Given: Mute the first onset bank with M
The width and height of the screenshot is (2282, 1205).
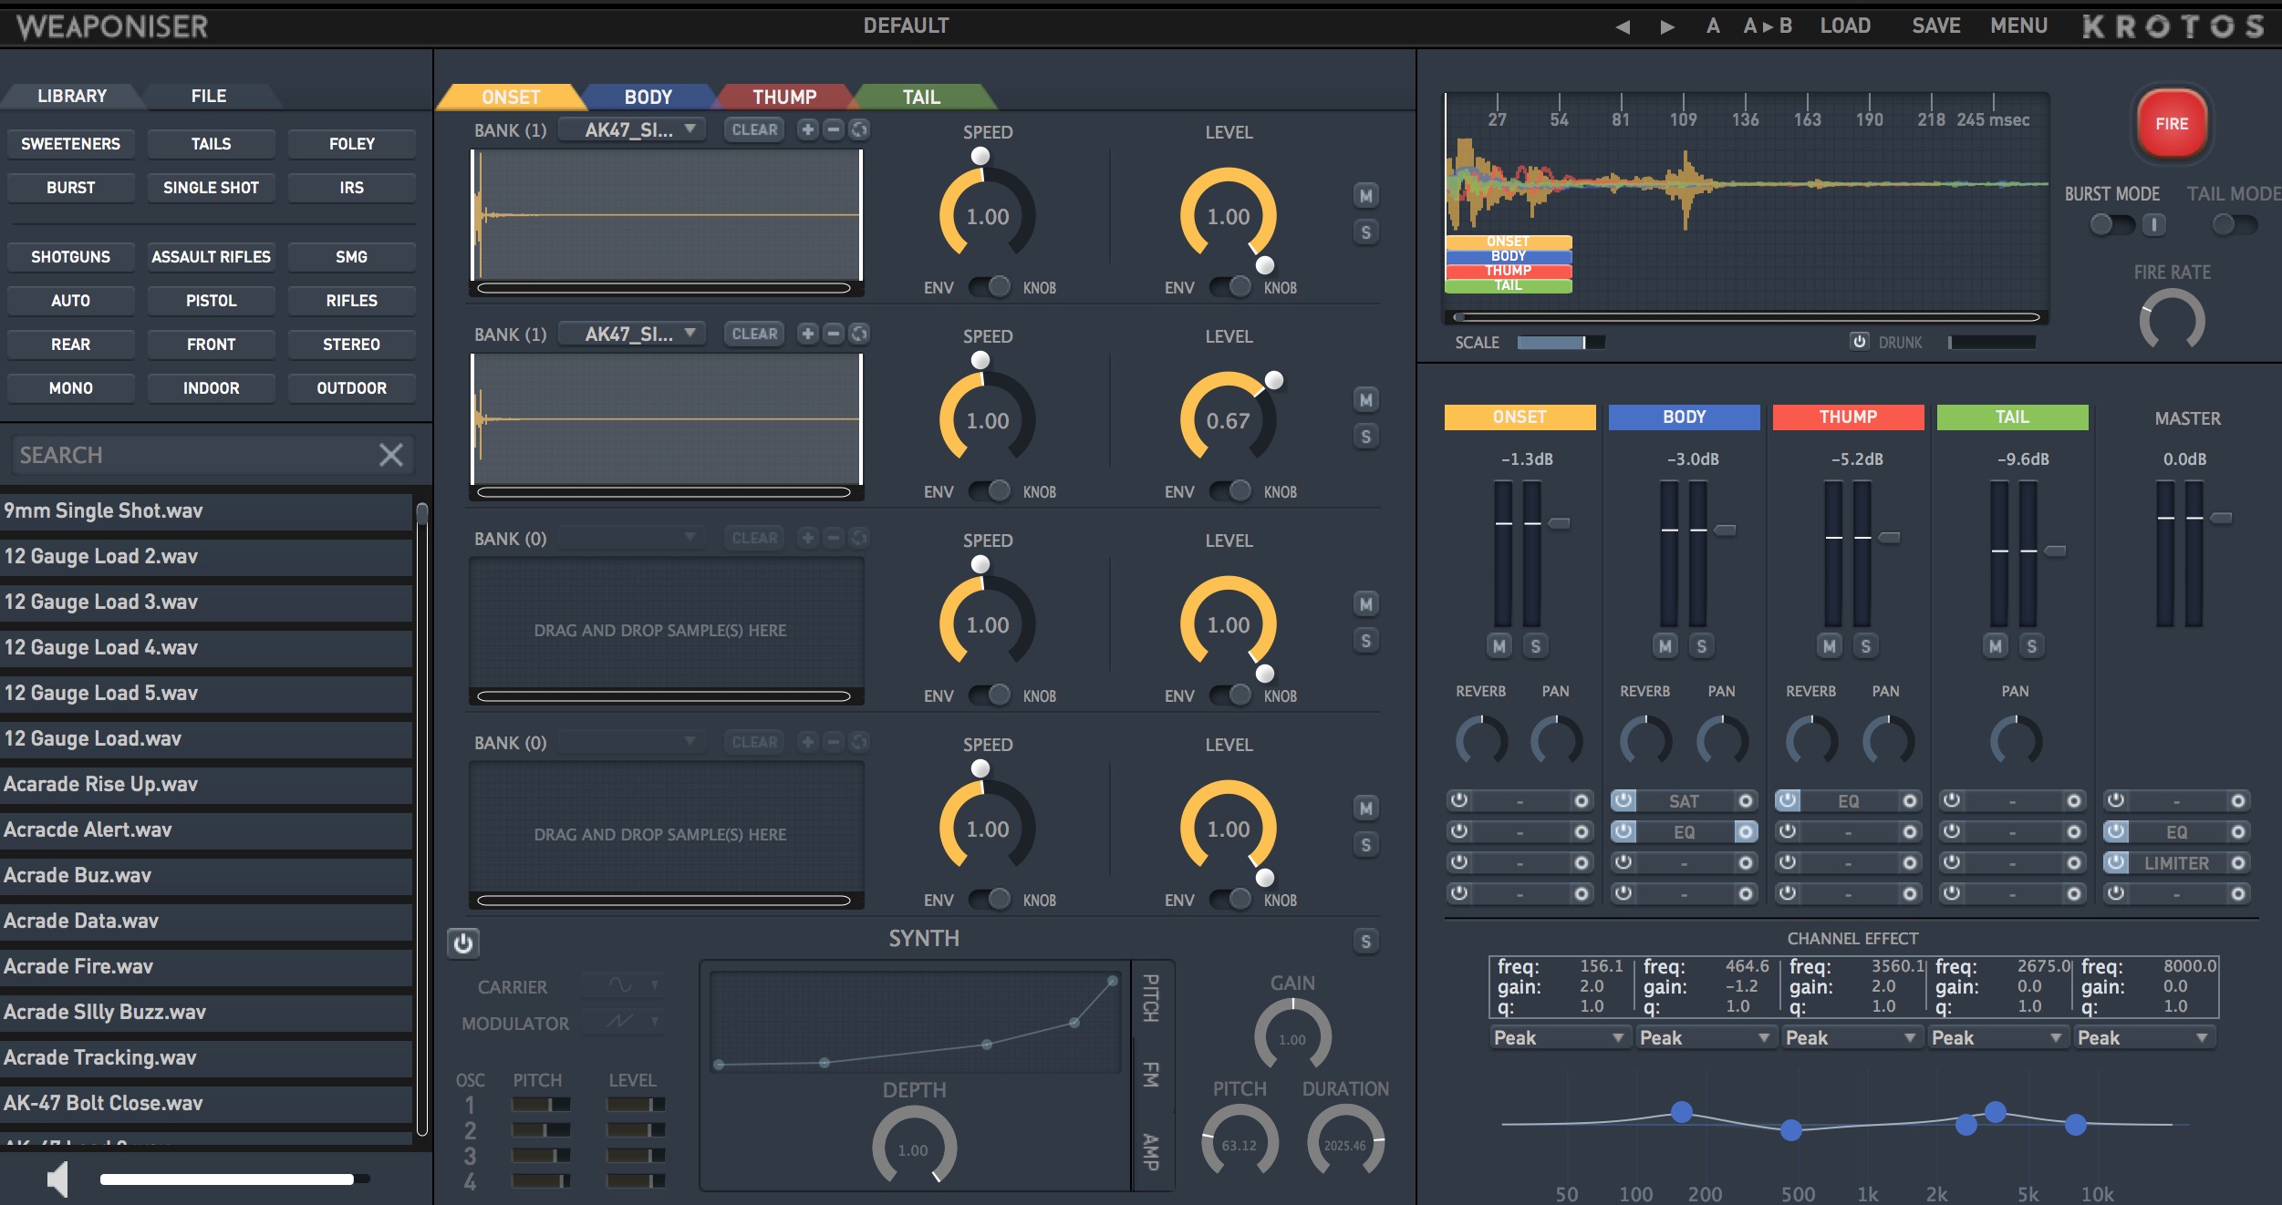Looking at the screenshot, I should point(1365,195).
